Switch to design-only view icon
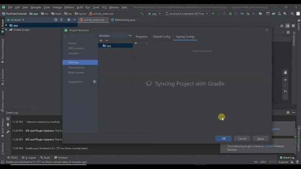The image size is (301, 169). click(x=293, y=26)
